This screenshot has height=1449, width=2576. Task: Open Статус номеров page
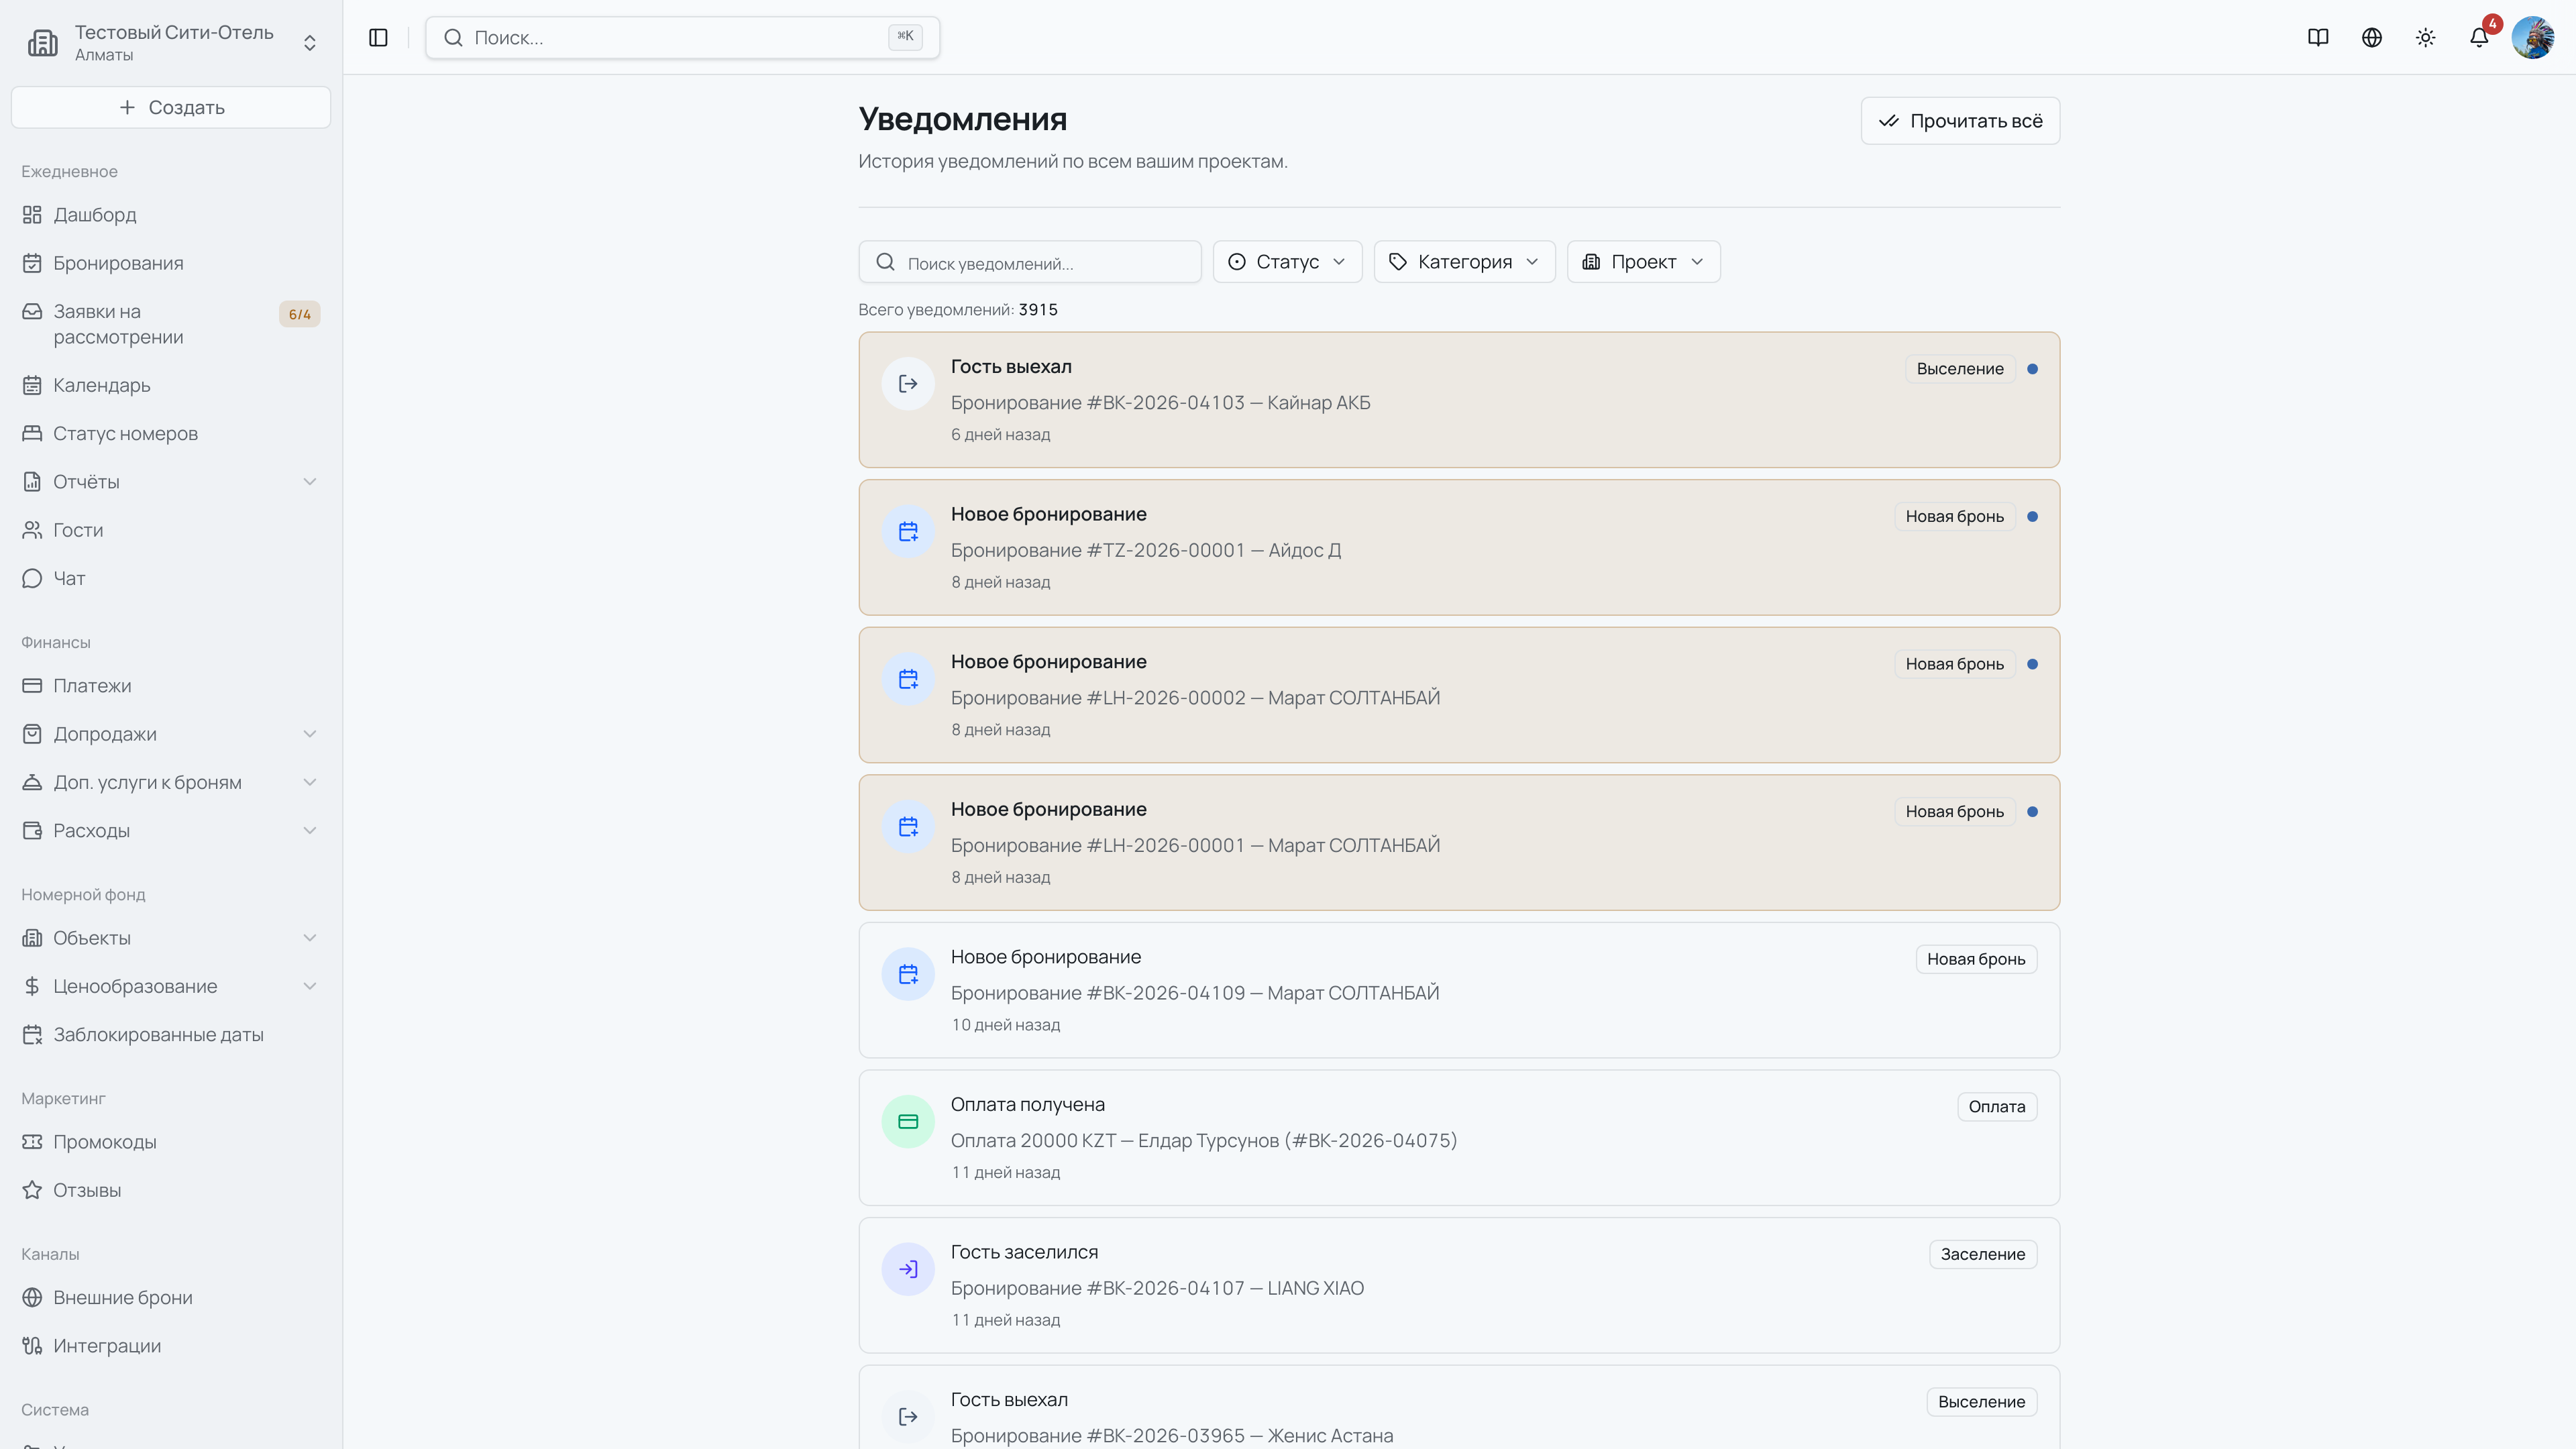tap(171, 433)
